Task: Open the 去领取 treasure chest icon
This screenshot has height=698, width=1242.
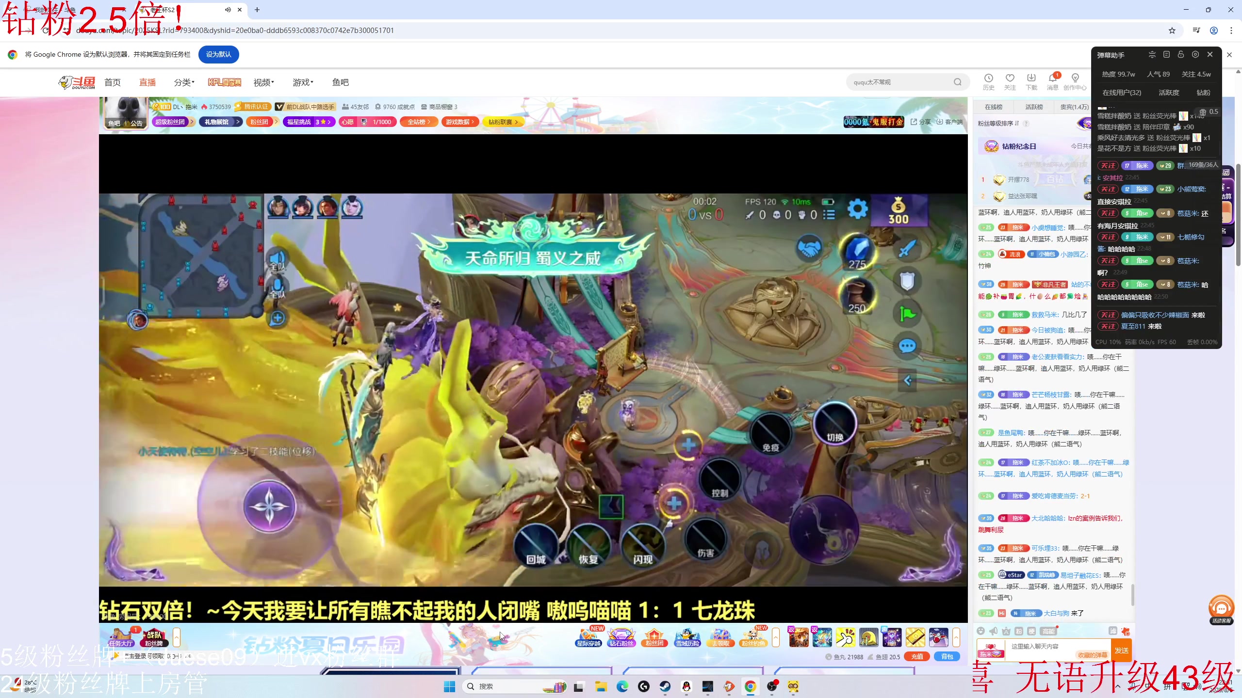Action: point(720,637)
